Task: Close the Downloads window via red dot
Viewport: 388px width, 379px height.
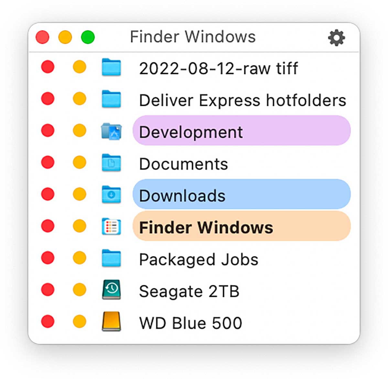Action: point(48,194)
